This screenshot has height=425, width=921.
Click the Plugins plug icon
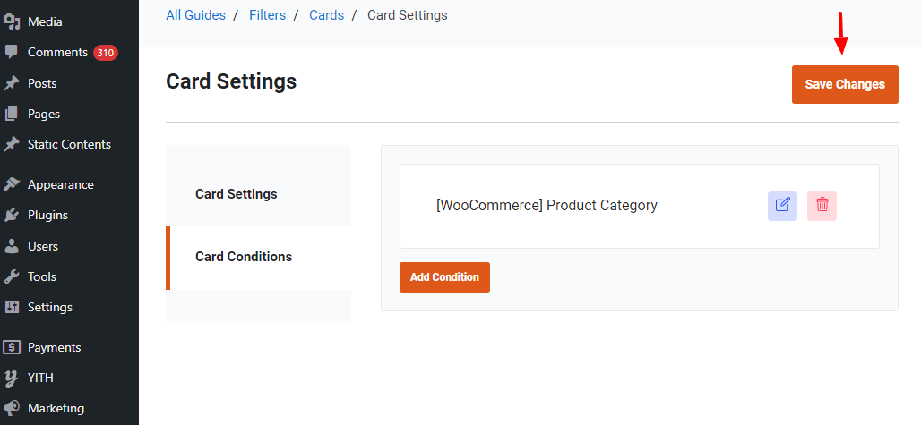[x=12, y=215]
